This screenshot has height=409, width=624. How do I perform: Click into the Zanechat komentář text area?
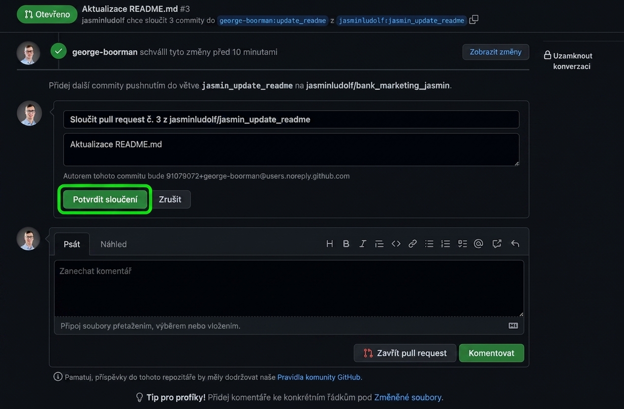click(x=289, y=288)
